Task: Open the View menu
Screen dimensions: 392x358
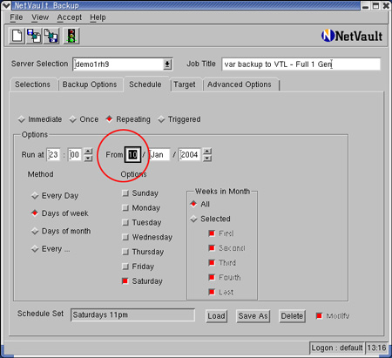Action: [40, 17]
